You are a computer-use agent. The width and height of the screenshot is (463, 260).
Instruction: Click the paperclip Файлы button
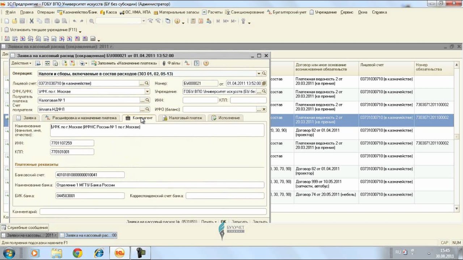click(x=171, y=63)
